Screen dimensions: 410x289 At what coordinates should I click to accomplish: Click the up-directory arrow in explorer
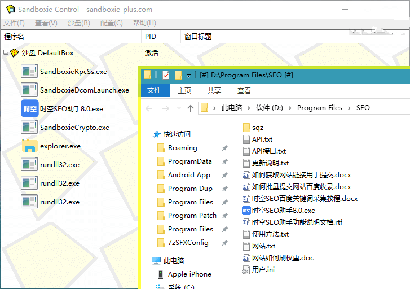[x=190, y=108]
